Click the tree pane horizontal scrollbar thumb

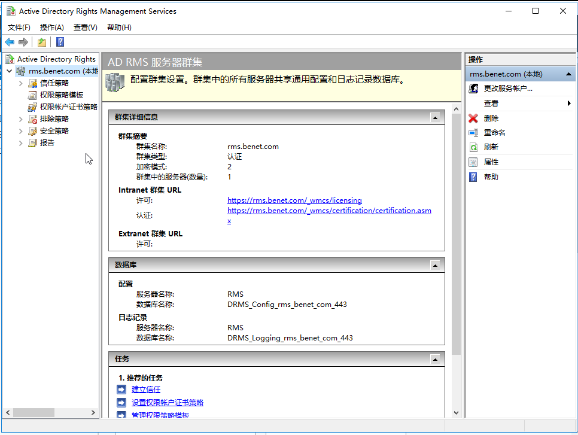coord(34,412)
